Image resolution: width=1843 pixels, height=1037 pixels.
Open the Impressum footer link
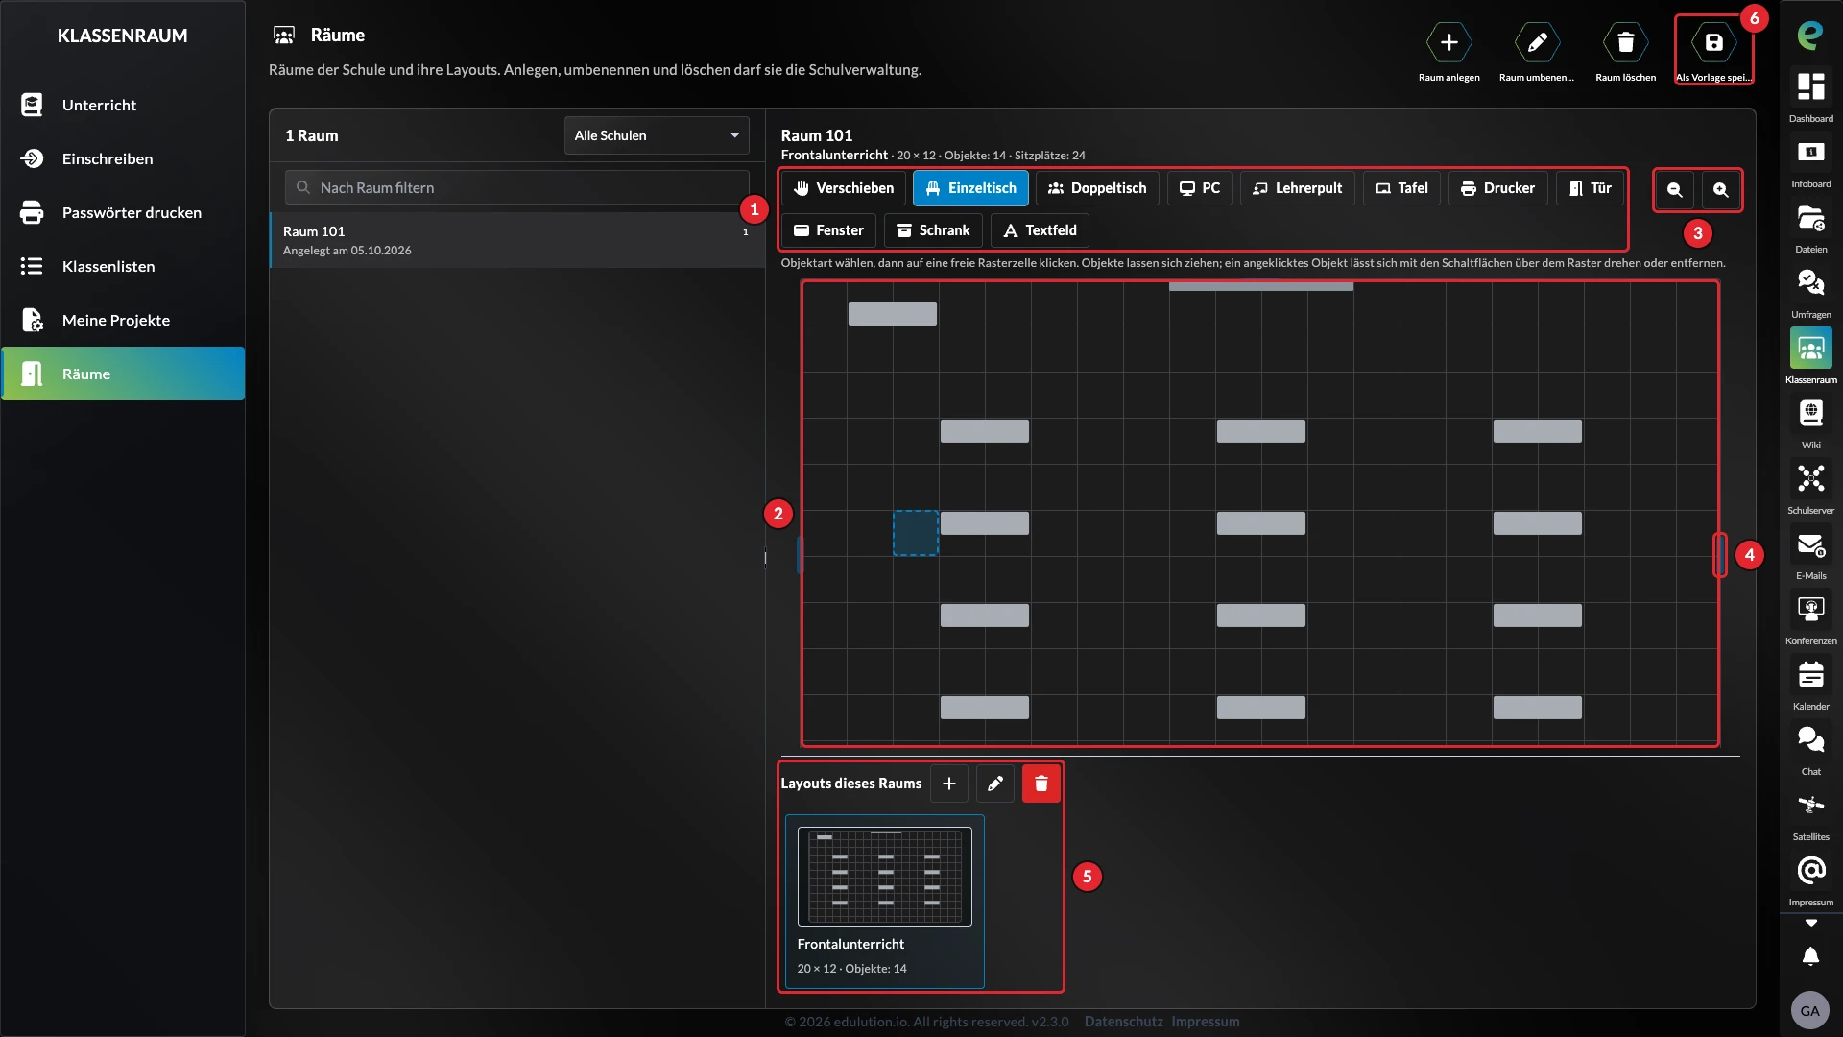[x=1205, y=1022]
